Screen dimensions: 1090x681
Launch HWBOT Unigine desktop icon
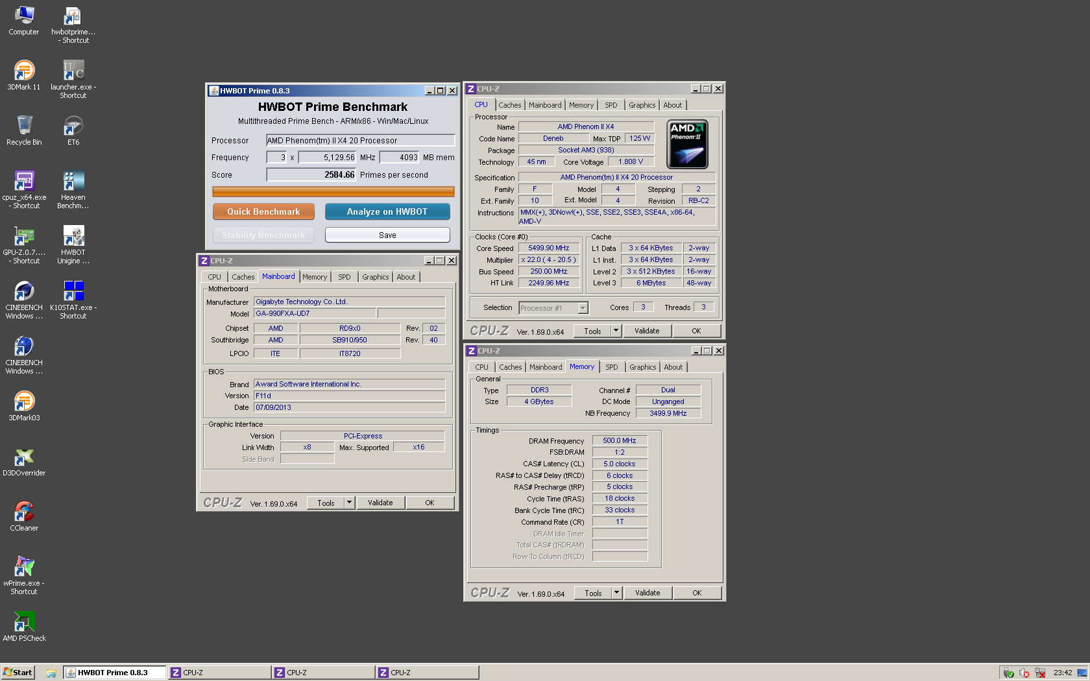(x=73, y=245)
